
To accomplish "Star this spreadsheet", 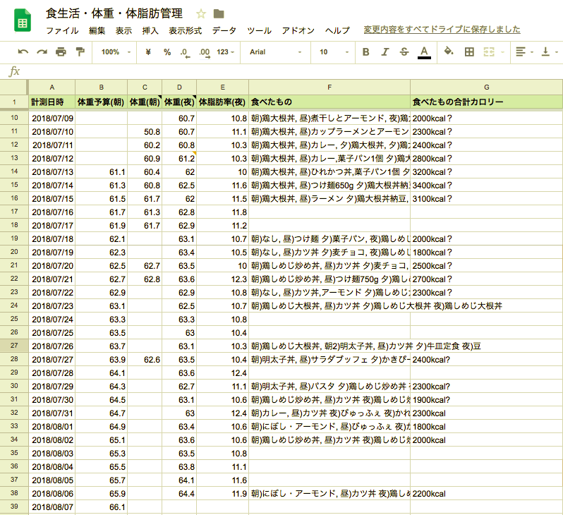I will click(201, 14).
